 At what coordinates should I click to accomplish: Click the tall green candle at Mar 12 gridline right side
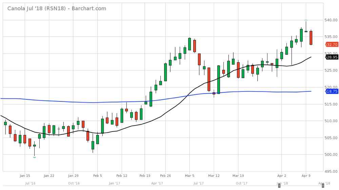click(x=219, y=79)
